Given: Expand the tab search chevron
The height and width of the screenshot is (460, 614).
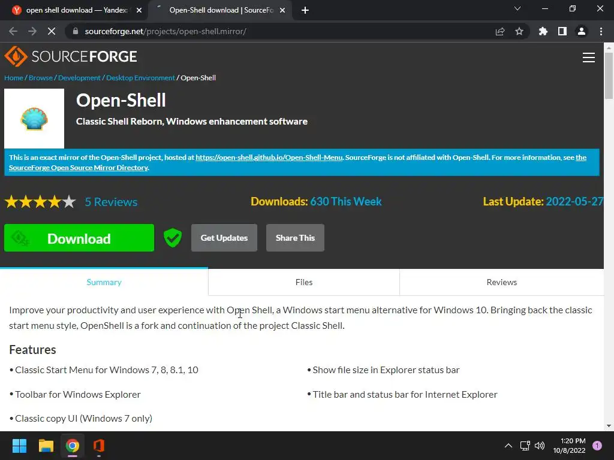Looking at the screenshot, I should [517, 8].
